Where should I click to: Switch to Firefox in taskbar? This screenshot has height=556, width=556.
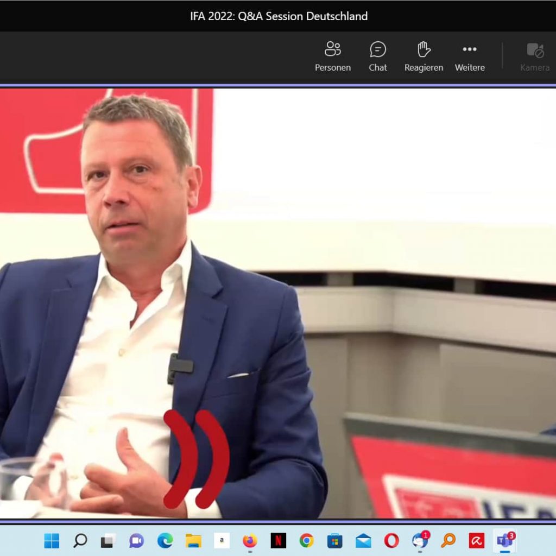click(250, 540)
